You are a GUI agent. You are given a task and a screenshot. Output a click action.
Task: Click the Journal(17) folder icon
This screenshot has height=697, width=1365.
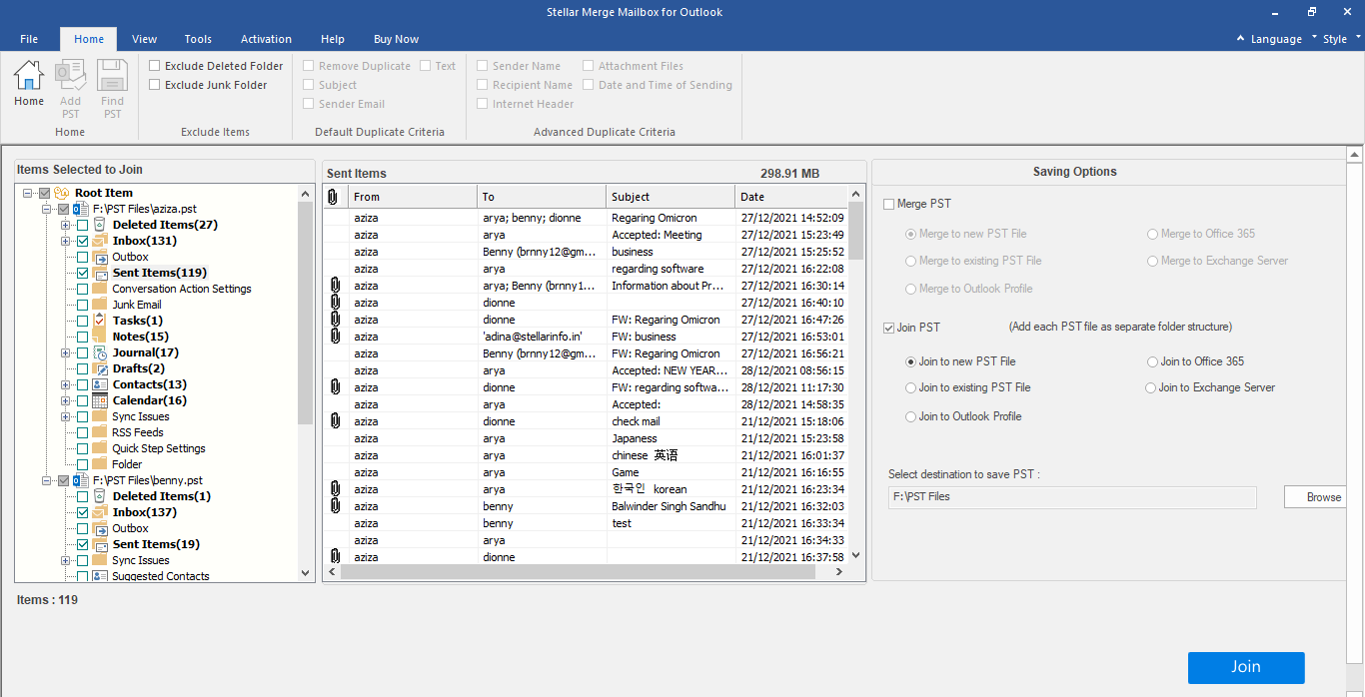pyautogui.click(x=100, y=352)
